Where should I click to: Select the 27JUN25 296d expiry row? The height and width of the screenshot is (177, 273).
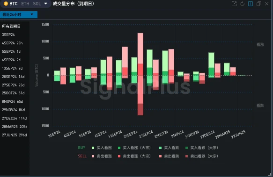coord(15,135)
